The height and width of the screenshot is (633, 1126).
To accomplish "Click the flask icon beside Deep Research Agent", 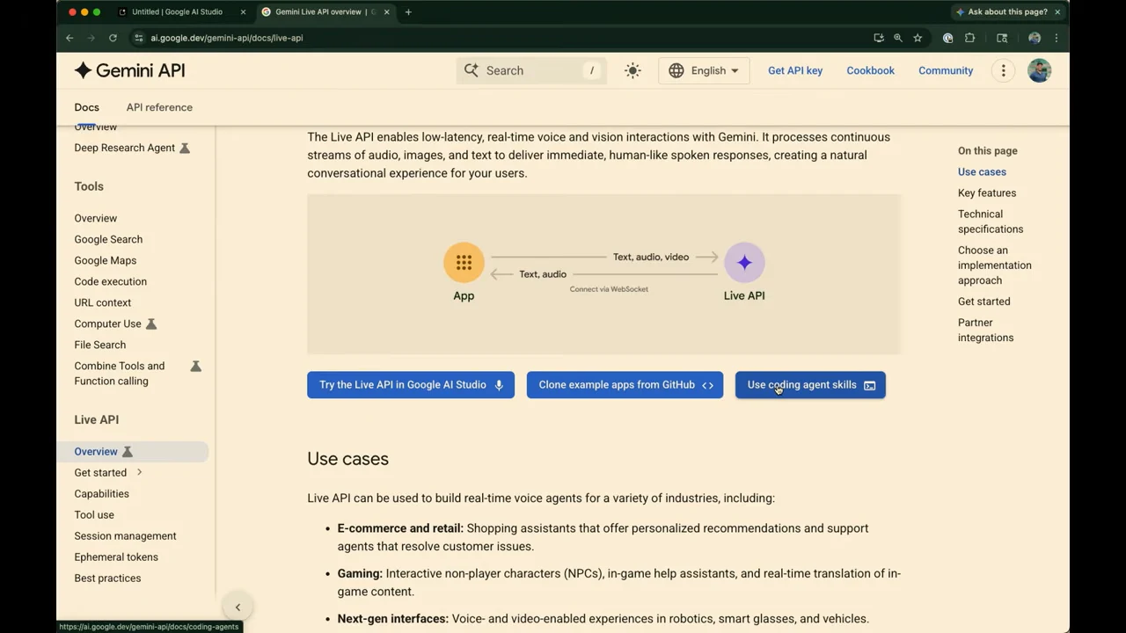I will coord(185,148).
